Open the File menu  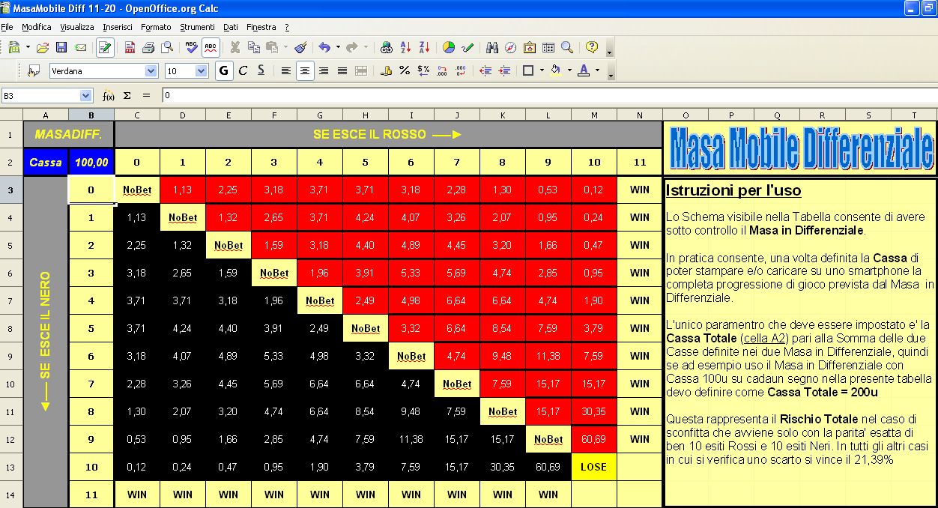pyautogui.click(x=7, y=27)
